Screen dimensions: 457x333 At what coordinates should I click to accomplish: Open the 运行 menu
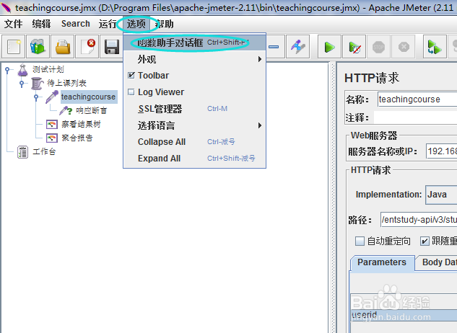click(x=108, y=24)
